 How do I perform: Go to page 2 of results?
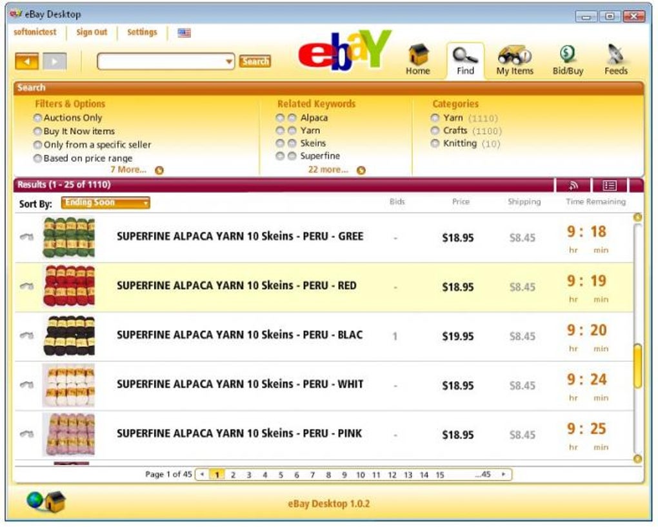(233, 475)
